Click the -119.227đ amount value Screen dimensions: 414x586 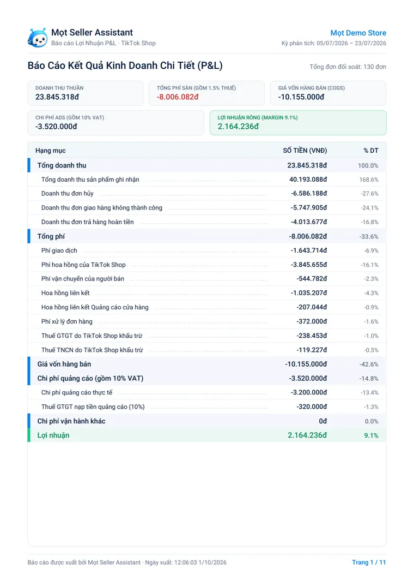click(x=312, y=350)
